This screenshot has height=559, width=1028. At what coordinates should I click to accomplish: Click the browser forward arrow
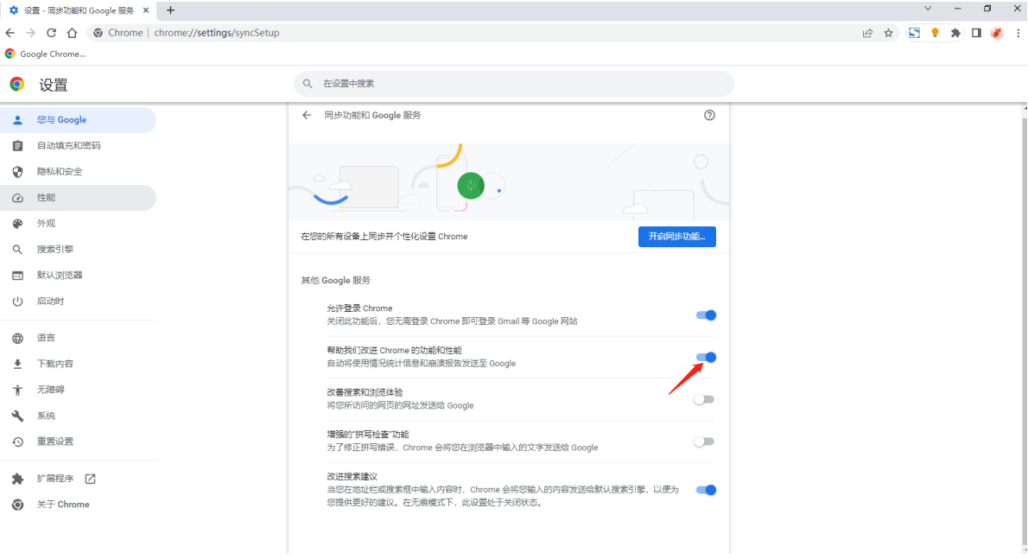[30, 33]
